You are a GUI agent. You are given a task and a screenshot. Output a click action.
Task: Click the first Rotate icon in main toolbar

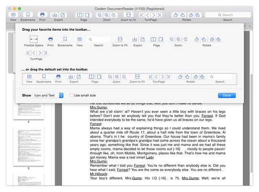click(x=176, y=15)
